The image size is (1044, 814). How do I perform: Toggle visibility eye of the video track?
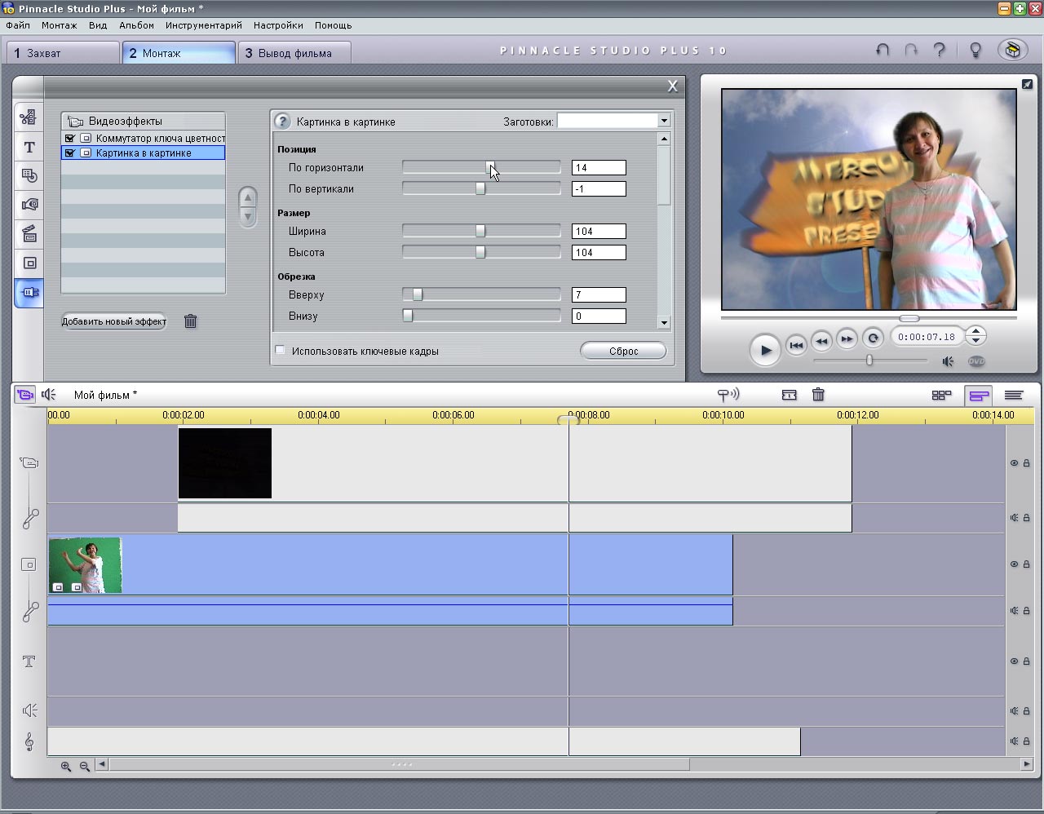point(1014,463)
